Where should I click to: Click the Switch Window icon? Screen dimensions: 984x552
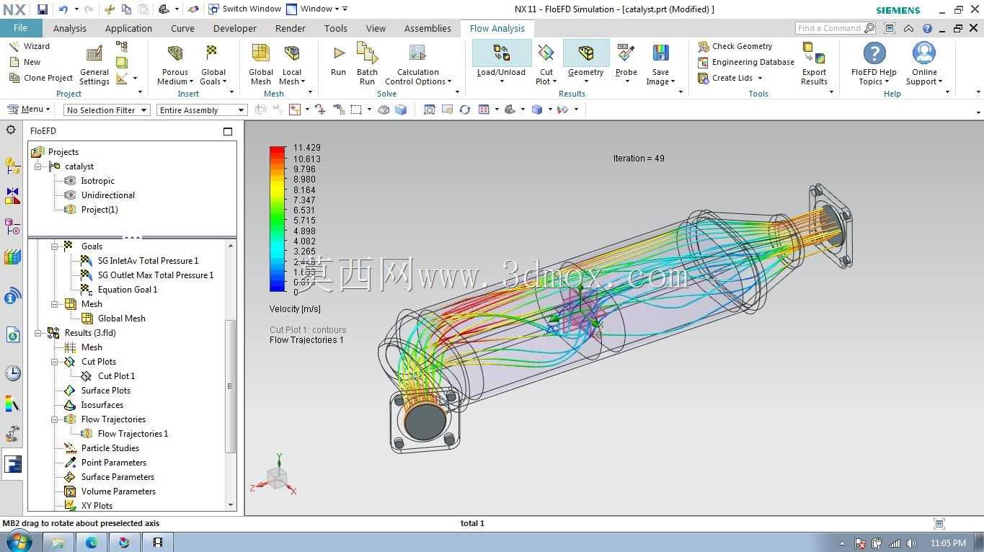pos(214,9)
